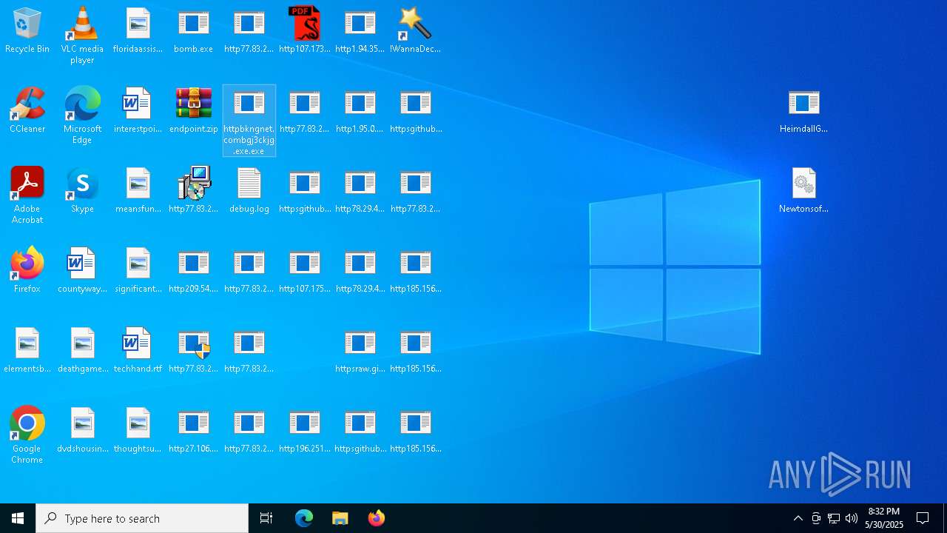Click the 'Type here to search' box
Viewport: 947px width, 533px height.
(x=142, y=518)
